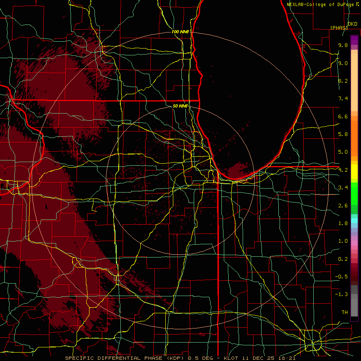
Task: Click the 5.0 scale value
Action: tap(343, 152)
